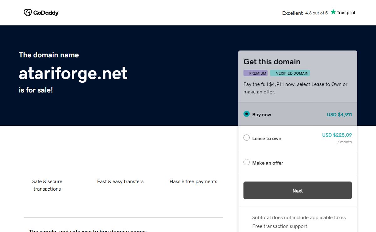Click Safe & secure transactions text

[x=47, y=185]
